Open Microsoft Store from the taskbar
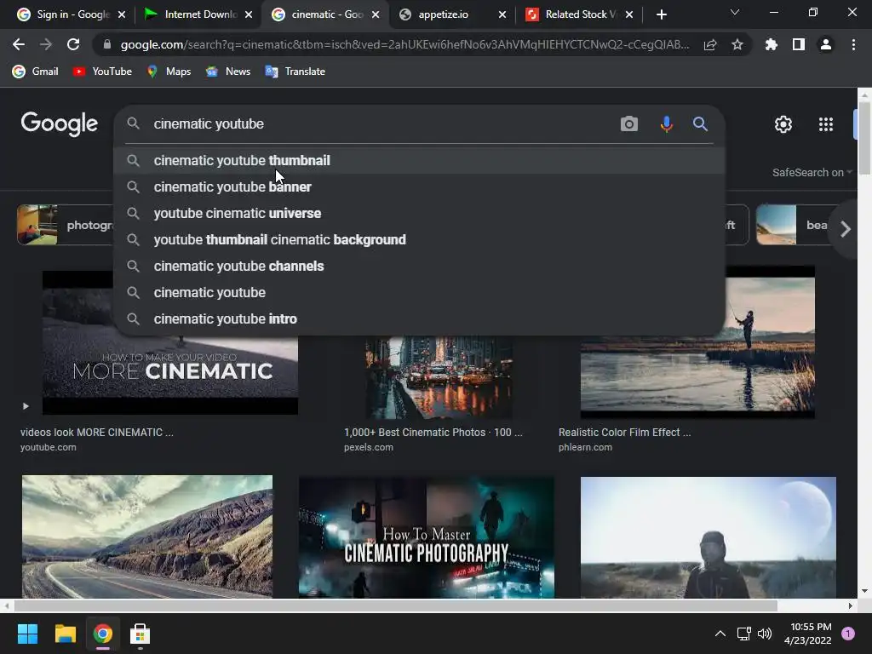 (x=140, y=634)
